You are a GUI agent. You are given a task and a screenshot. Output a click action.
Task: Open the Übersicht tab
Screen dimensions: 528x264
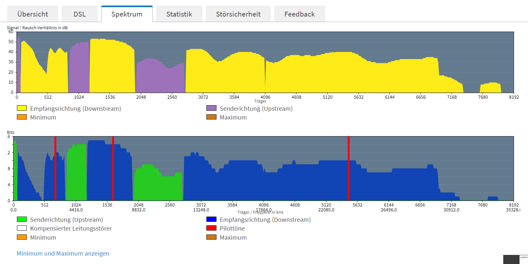pos(33,14)
